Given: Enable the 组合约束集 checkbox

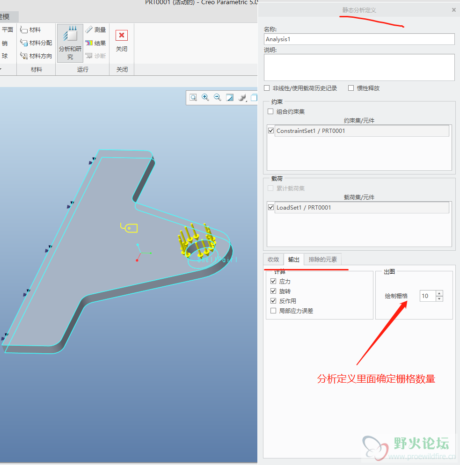Looking at the screenshot, I should [270, 111].
